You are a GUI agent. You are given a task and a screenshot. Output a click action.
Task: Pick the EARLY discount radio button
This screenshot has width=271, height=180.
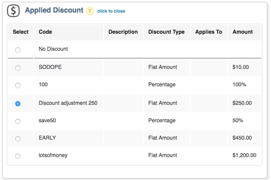click(18, 139)
